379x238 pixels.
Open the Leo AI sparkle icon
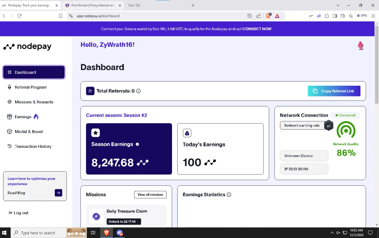(x=351, y=16)
